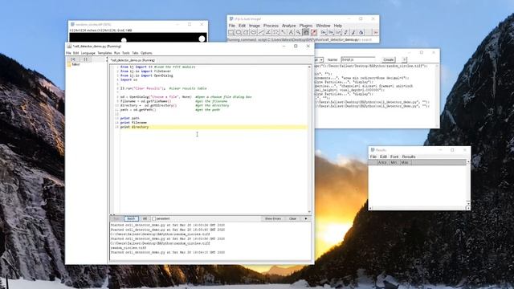Select the Rectangle selection tool in Fiji
This screenshot has width=514, height=289.
coord(231,32)
